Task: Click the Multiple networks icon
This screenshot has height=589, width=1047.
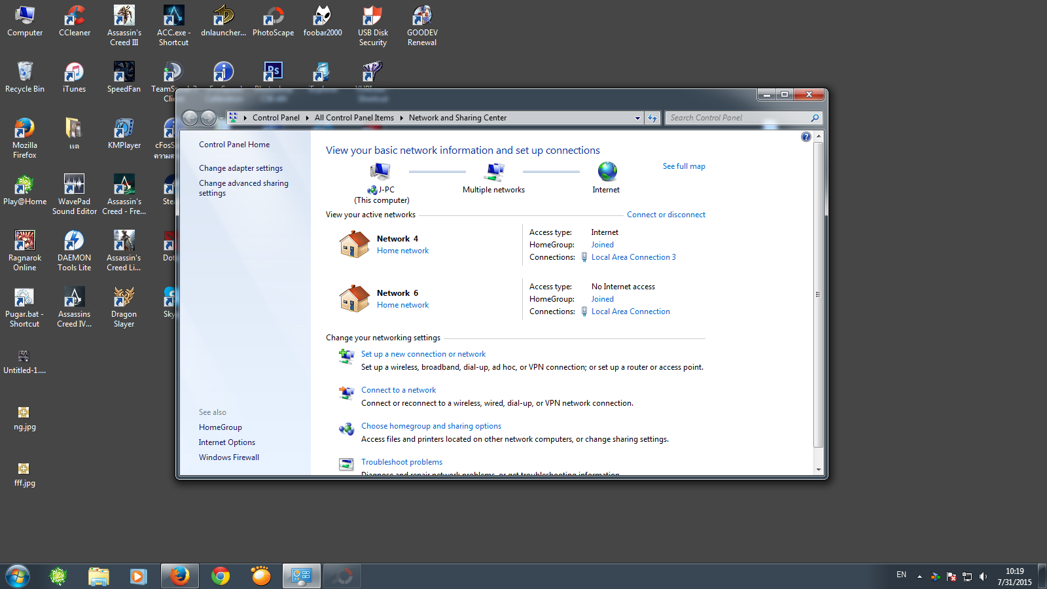Action: point(495,172)
